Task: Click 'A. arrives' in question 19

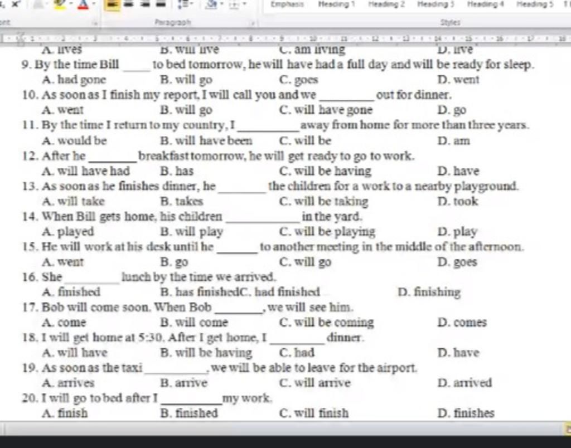Action: tap(68, 383)
